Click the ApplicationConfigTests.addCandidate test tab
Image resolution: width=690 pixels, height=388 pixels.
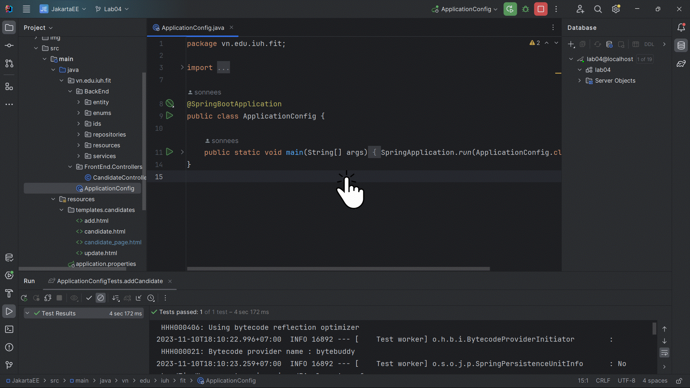tap(110, 281)
